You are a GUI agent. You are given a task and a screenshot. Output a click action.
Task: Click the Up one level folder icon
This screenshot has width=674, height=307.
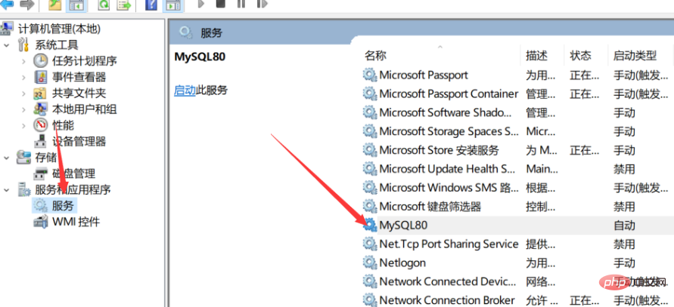click(55, 5)
